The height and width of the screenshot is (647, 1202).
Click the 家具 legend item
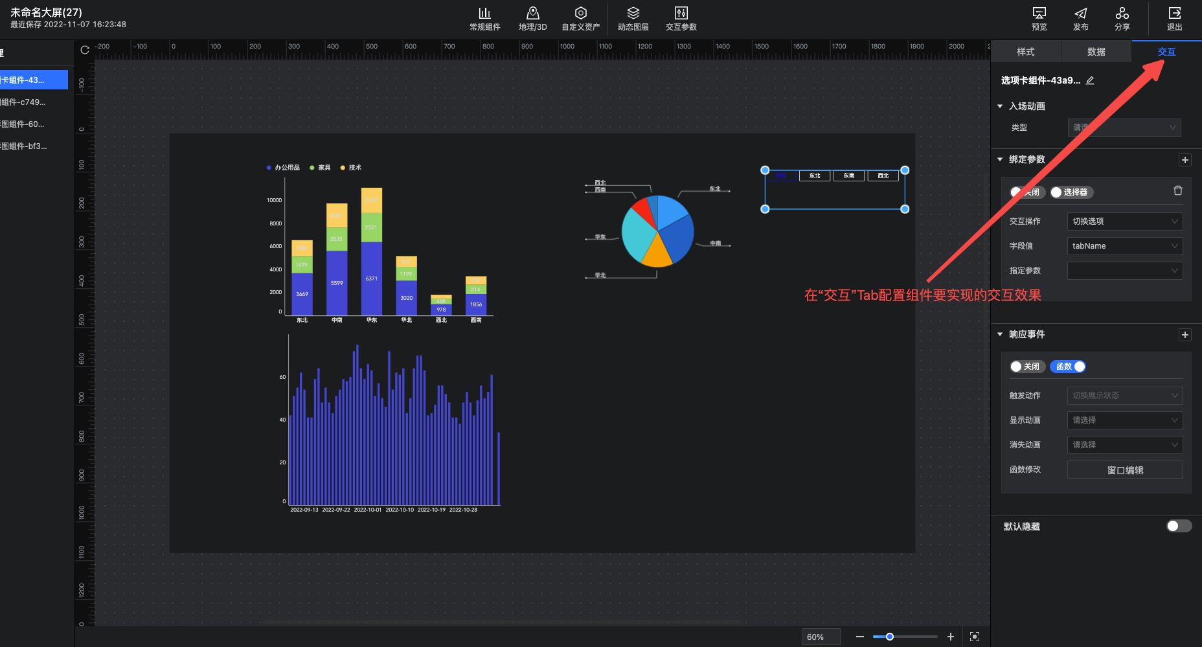(320, 168)
